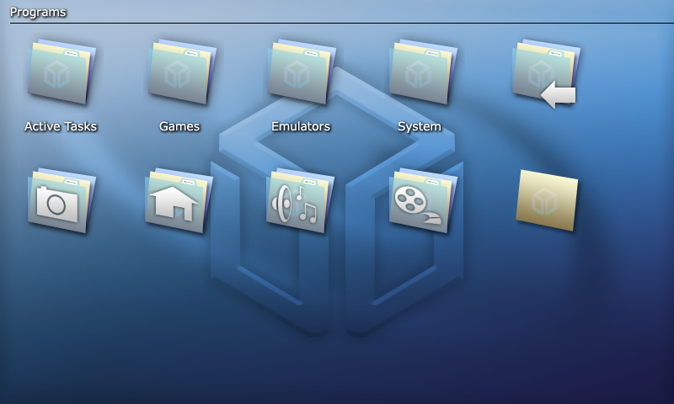This screenshot has width=674, height=404.
Task: Open the home folder with house symbol
Action: (178, 200)
